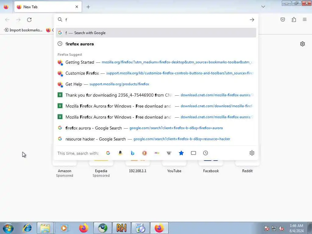
Task: Select the 'firefox aurora' history suggestion
Action: click(x=156, y=44)
